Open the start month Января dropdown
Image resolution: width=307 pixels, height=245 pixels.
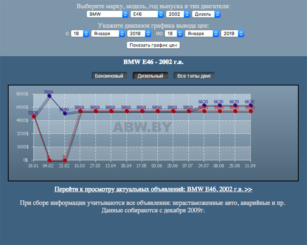(x=108, y=34)
